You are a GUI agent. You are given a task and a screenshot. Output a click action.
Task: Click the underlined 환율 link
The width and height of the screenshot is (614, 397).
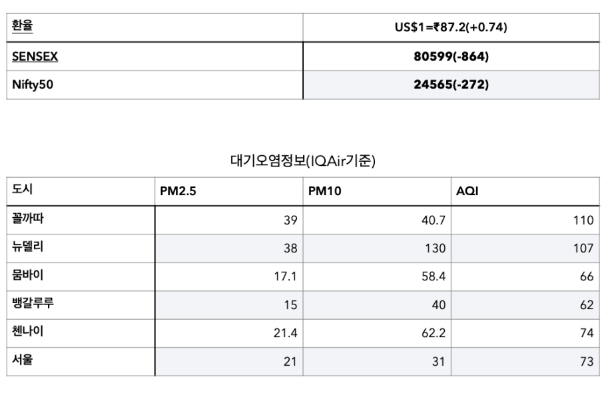22,27
